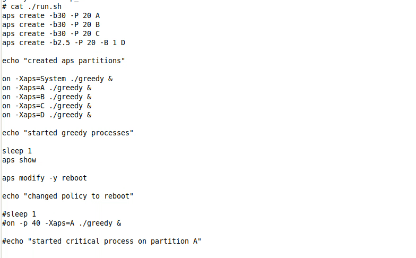Click the echo "changed policy to reboot" line
This screenshot has width=416, height=258.
[68, 196]
